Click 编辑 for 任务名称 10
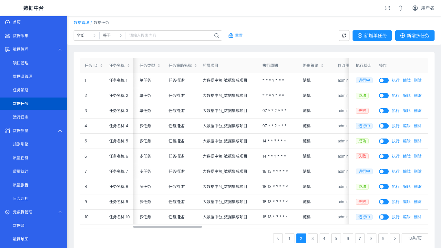 (407, 217)
